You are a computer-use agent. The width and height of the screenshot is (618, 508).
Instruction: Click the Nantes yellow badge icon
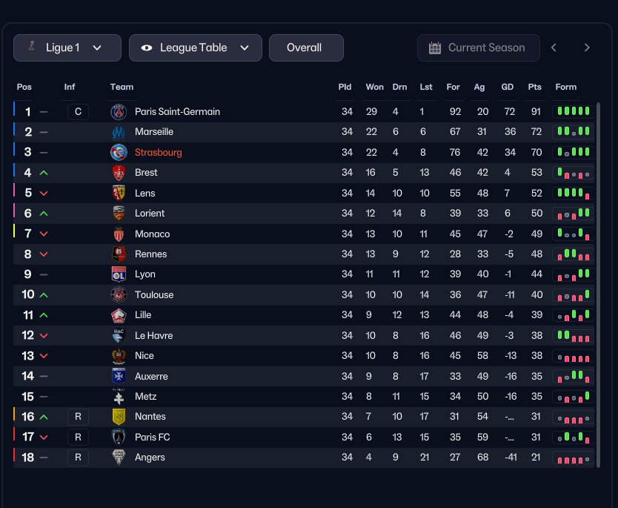tap(119, 417)
